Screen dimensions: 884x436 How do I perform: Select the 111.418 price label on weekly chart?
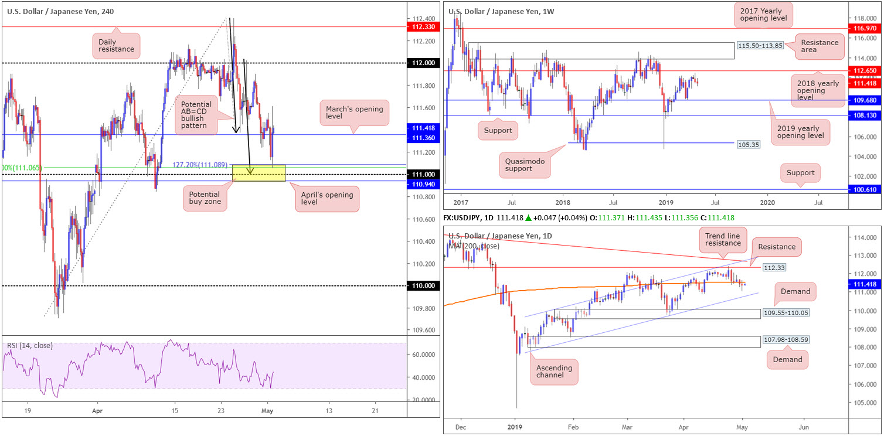(x=864, y=83)
